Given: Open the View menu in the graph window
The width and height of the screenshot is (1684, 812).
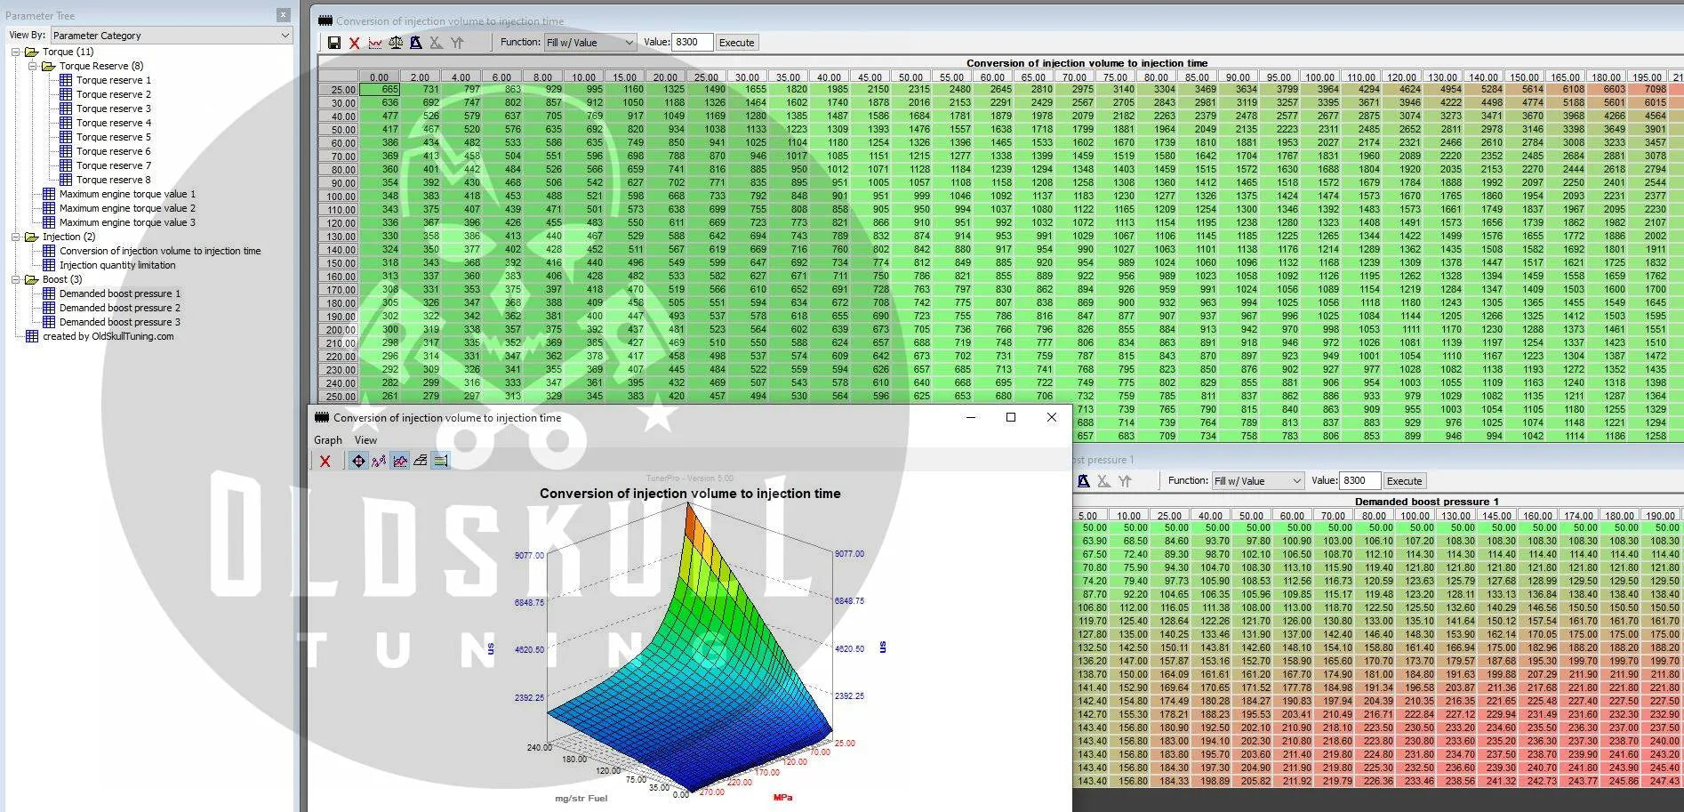Looking at the screenshot, I should coord(365,440).
